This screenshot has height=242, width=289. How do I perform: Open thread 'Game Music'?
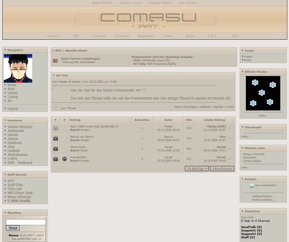(78, 147)
